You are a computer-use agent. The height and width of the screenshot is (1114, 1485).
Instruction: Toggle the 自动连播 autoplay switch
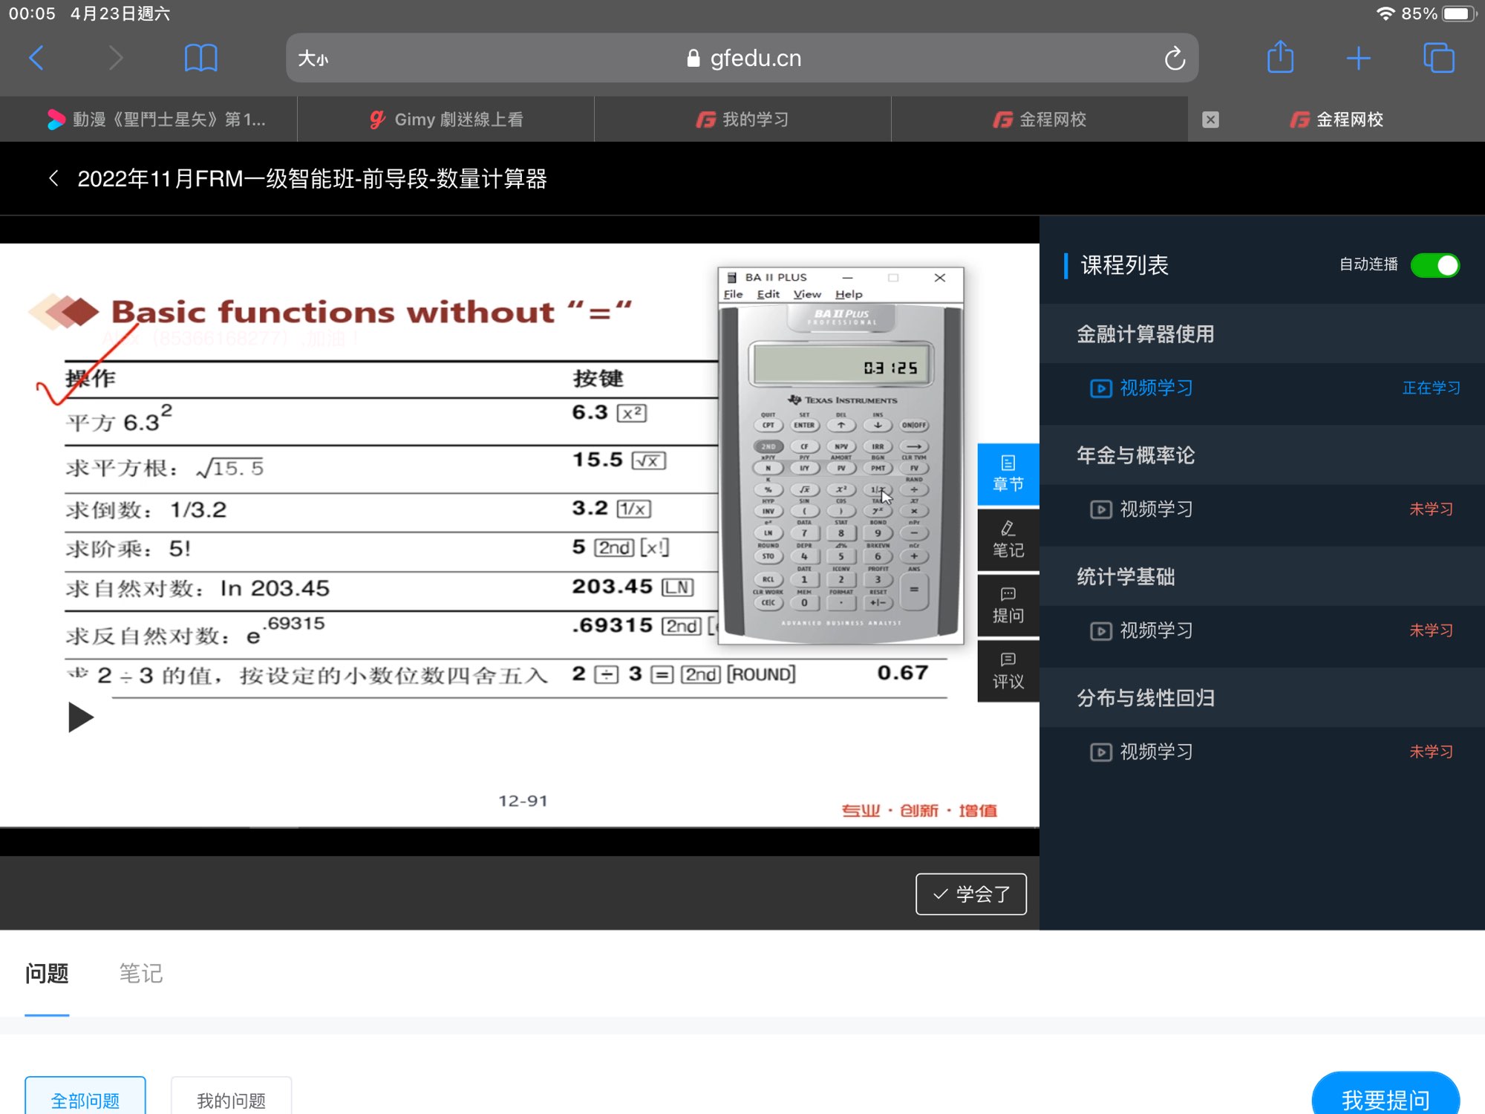pos(1435,265)
